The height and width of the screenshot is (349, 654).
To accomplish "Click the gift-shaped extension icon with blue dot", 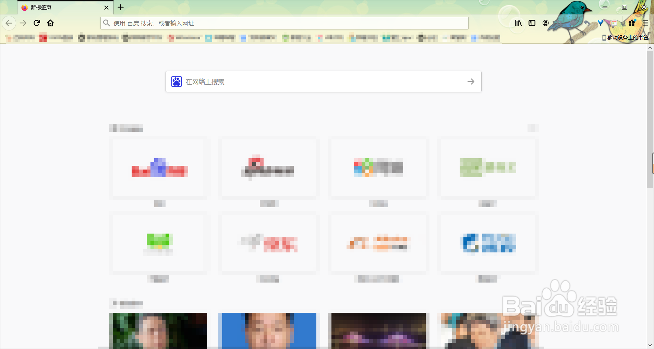I will [x=632, y=23].
